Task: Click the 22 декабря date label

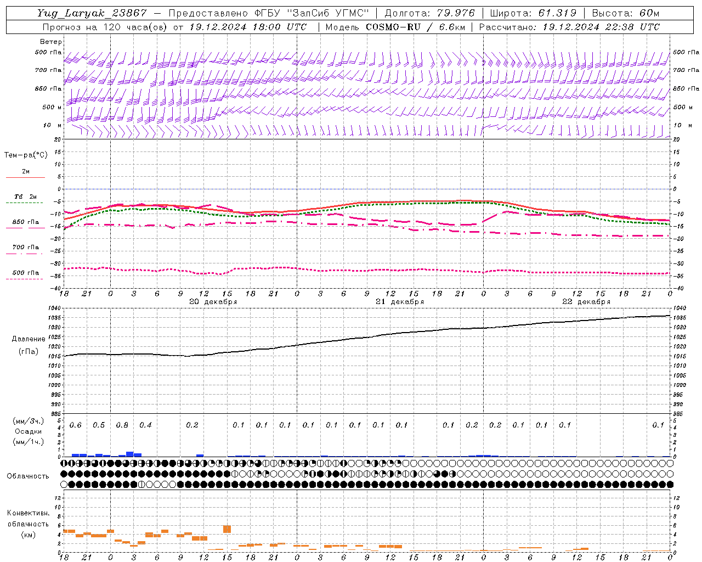Action: (x=586, y=302)
